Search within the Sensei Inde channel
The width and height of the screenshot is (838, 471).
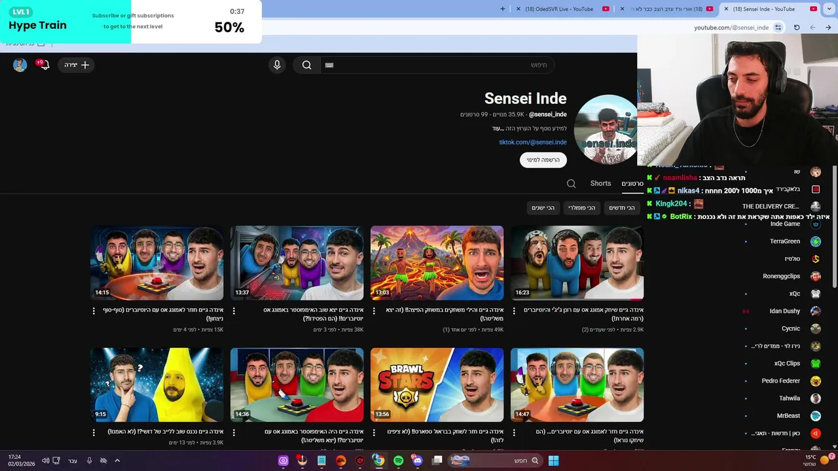coord(571,184)
